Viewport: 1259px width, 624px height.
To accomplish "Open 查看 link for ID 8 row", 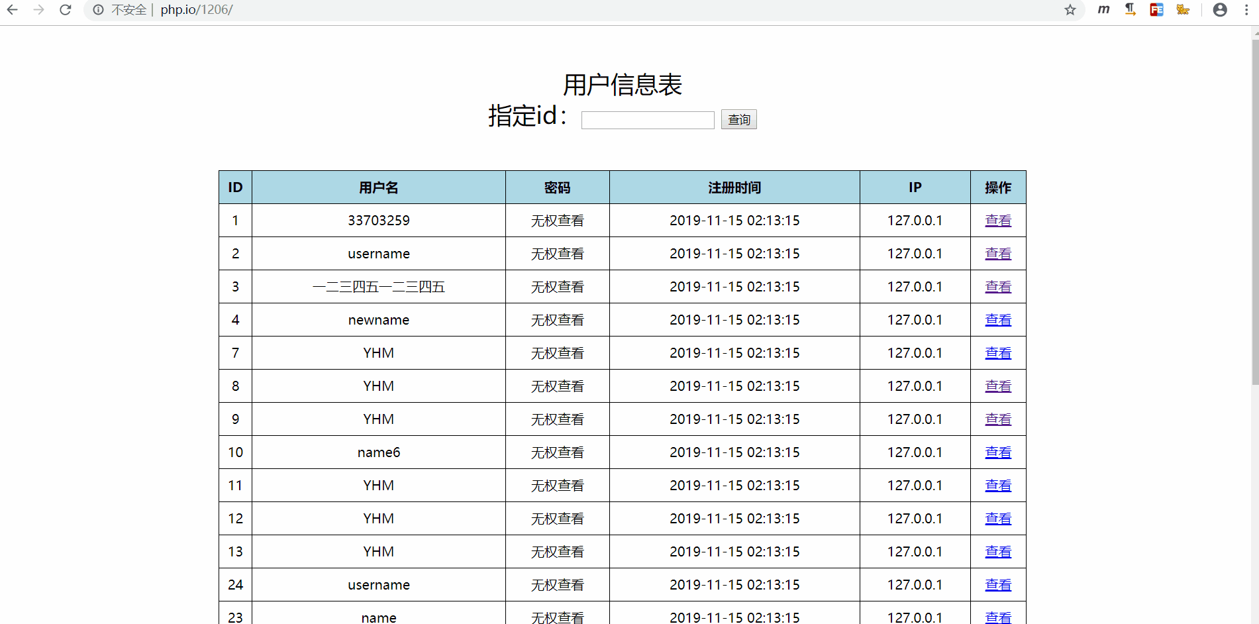I will point(998,386).
